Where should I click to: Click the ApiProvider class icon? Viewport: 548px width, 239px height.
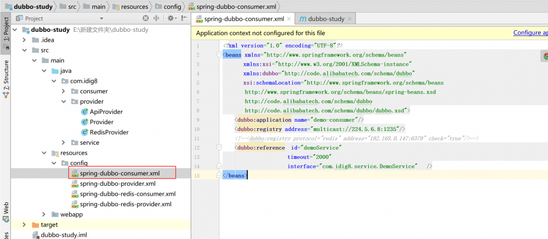[84, 112]
